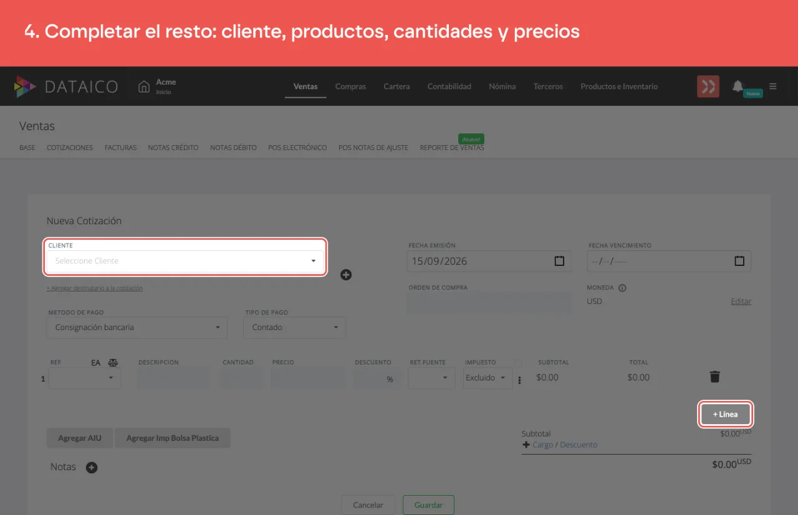Open calendar for Fecha Vencimiento
This screenshot has height=515, width=798.
[739, 261]
